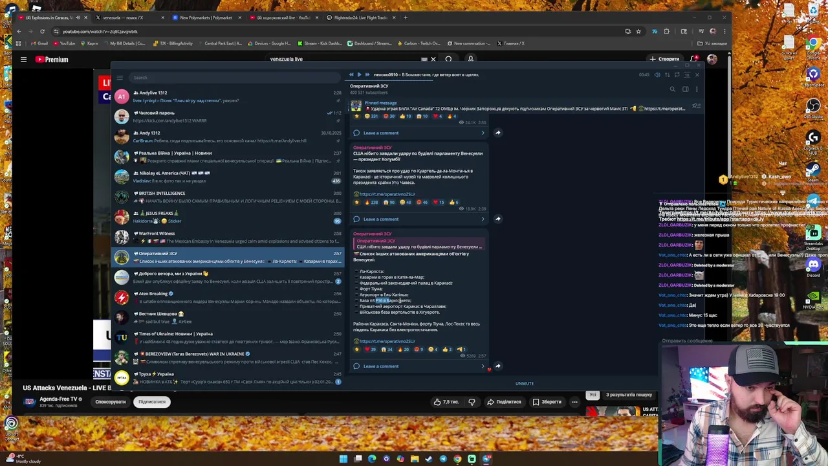The height and width of the screenshot is (466, 828).
Task: Go to the YouTube Premium home logo
Action: click(x=52, y=60)
